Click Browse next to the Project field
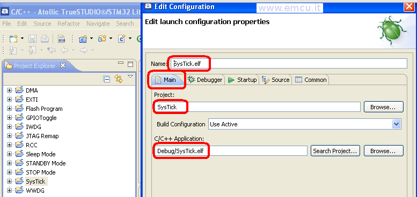 pos(384,107)
